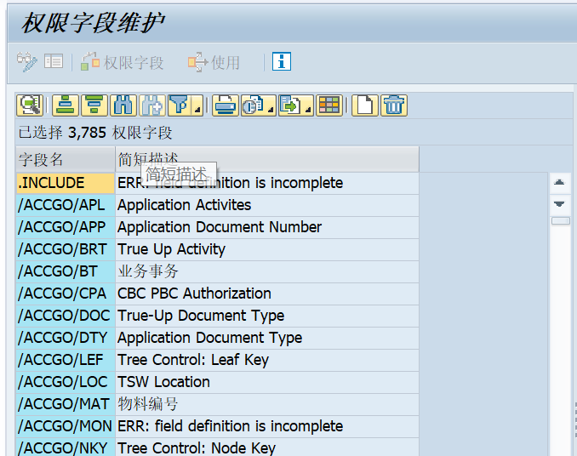Image resolution: width=577 pixels, height=456 pixels.
Task: Click the ALV details magnifier icon
Action: click(x=30, y=105)
